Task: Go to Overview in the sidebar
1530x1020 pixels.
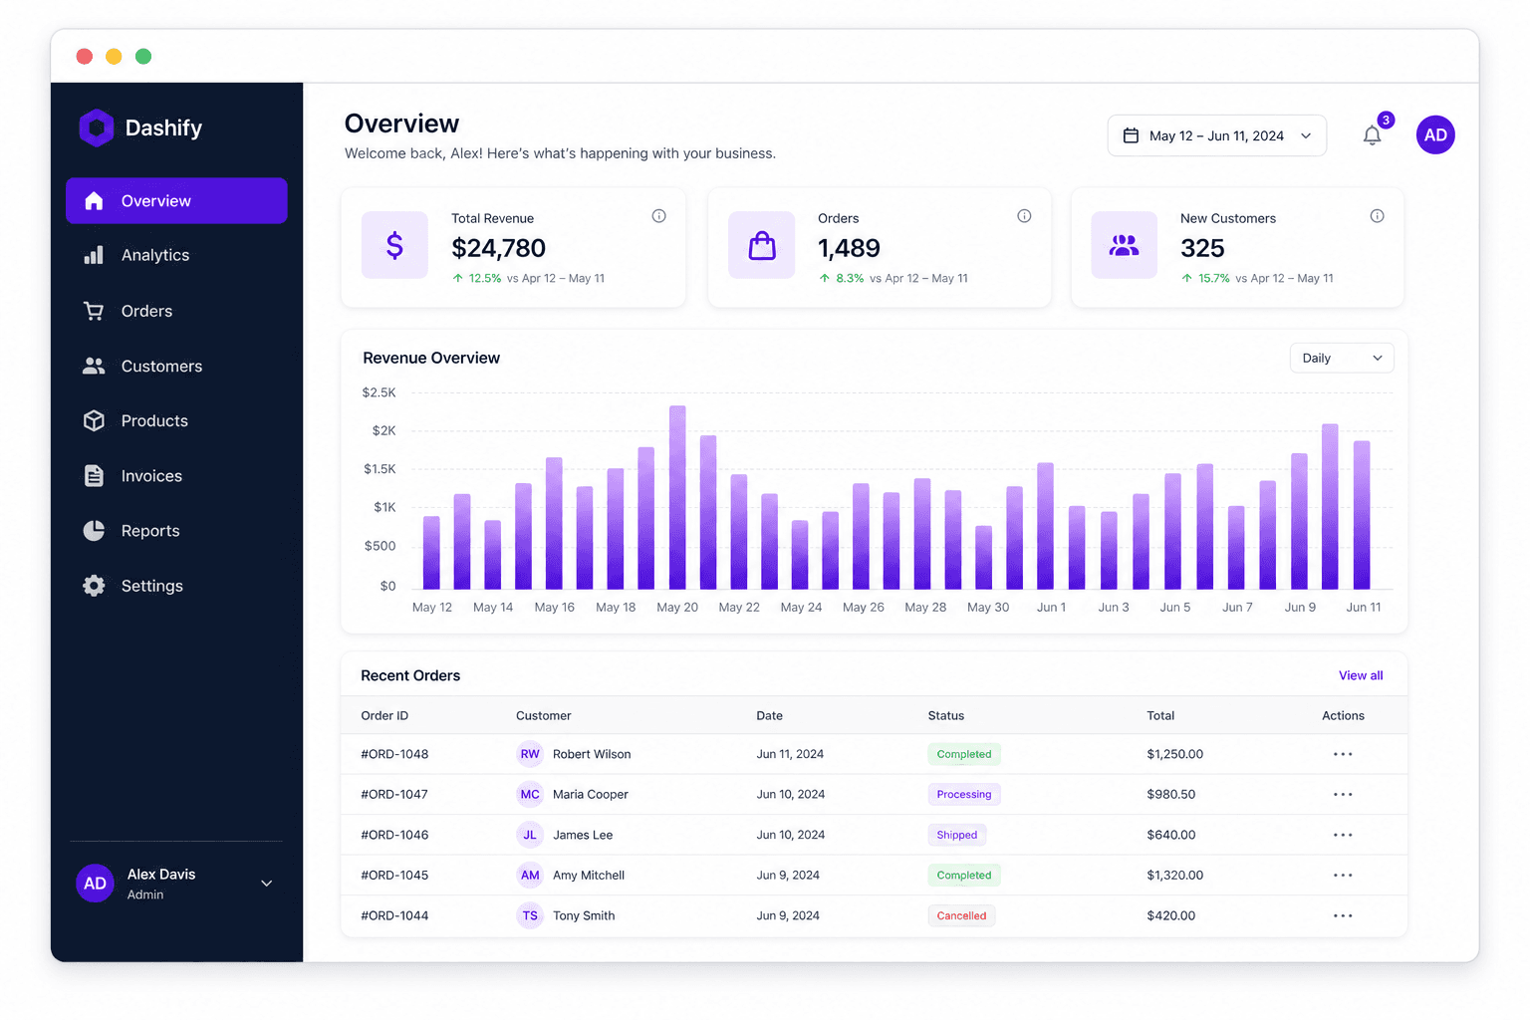Action: pos(176,201)
